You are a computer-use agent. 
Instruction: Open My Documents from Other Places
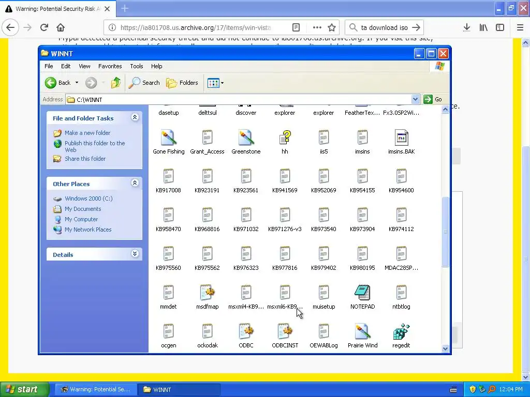[83, 209]
